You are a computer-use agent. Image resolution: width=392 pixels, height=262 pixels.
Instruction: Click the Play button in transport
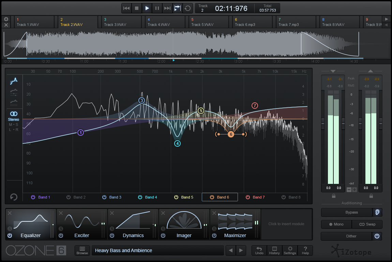click(147, 8)
